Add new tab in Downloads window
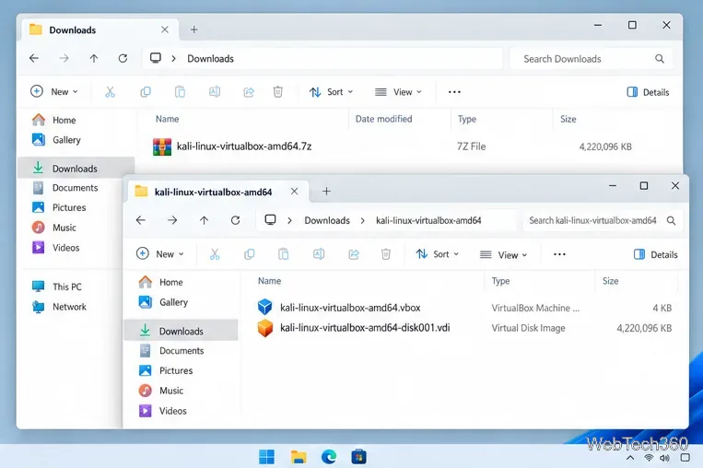 tap(193, 29)
